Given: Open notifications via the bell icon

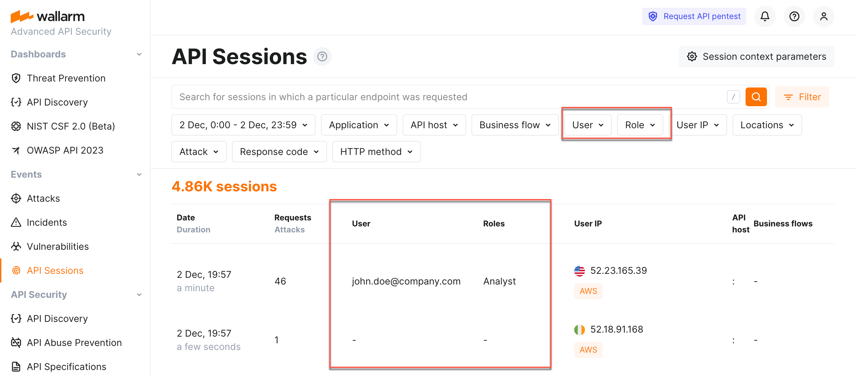Looking at the screenshot, I should (x=765, y=16).
